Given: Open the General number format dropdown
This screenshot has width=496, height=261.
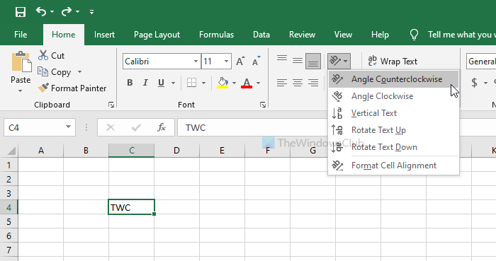Looking at the screenshot, I should point(481,62).
